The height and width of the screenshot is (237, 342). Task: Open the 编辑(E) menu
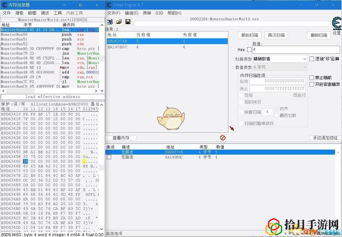pos(132,13)
